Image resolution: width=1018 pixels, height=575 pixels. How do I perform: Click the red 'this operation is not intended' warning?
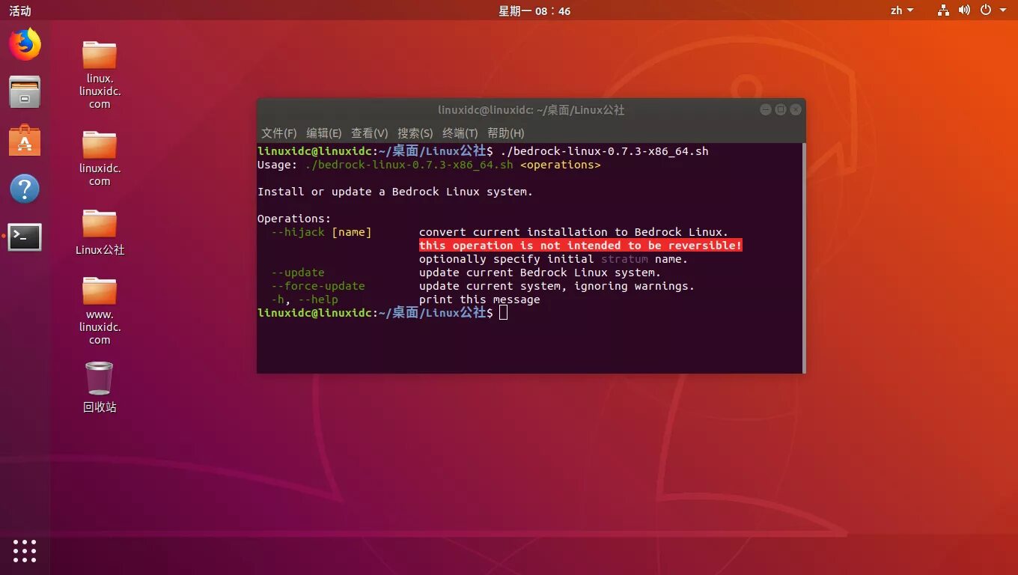click(580, 246)
